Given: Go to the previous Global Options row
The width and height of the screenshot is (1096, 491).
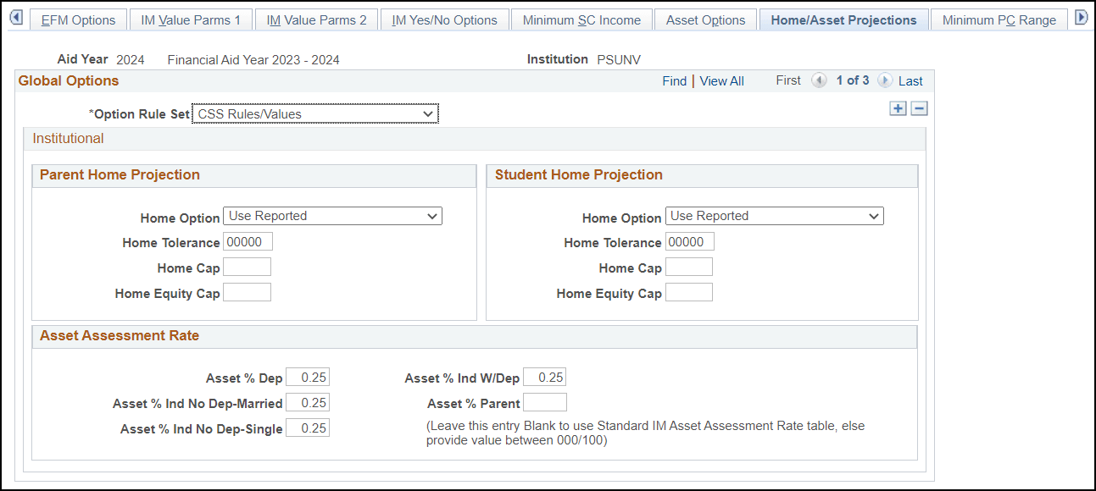Looking at the screenshot, I should pyautogui.click(x=819, y=80).
